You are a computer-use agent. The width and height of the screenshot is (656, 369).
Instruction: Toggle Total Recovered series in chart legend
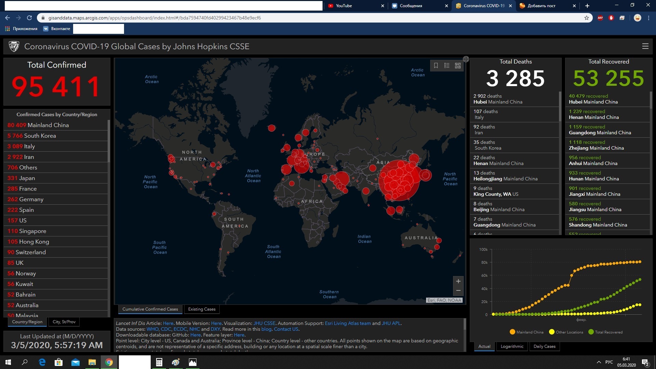click(605, 332)
